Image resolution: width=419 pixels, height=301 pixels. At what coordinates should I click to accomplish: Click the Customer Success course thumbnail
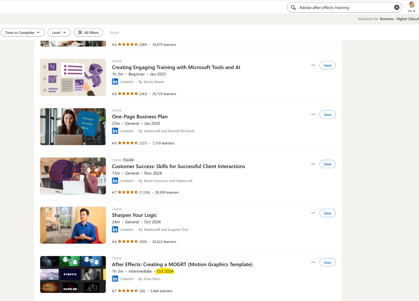[x=73, y=176]
